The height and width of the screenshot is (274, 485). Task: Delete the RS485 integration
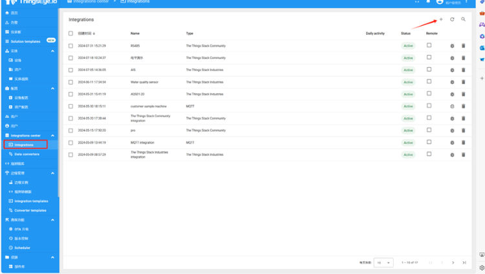pyautogui.click(x=464, y=46)
